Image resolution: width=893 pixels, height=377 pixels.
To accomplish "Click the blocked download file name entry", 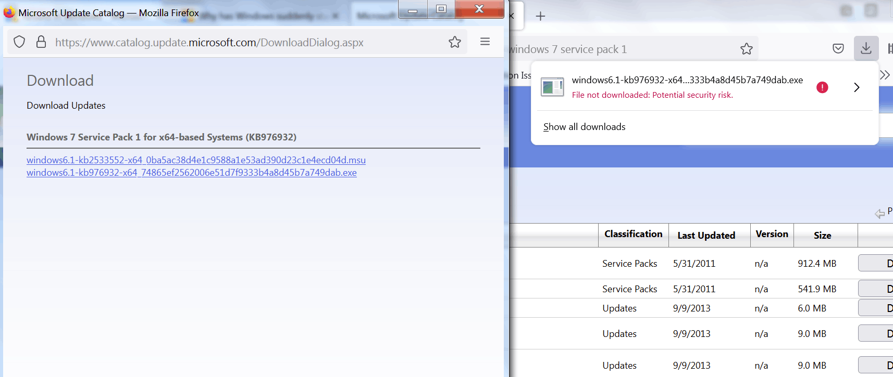I will [x=687, y=80].
